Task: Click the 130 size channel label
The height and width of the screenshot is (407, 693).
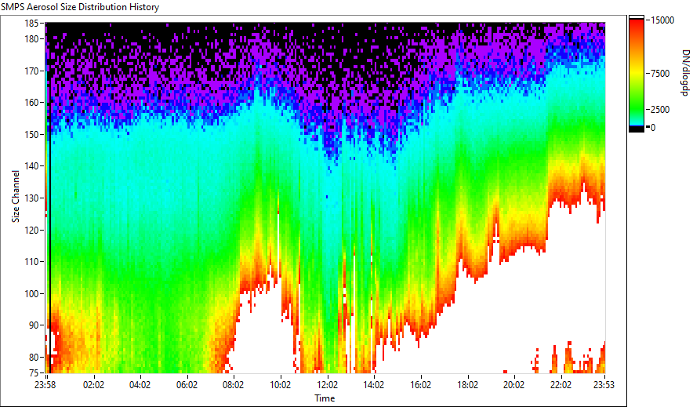Action: click(x=33, y=198)
